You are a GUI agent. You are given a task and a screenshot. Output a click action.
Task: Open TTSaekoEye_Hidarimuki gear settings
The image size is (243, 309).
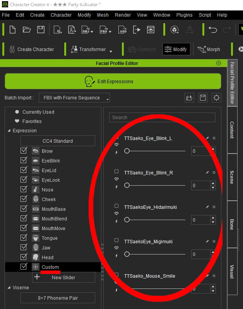[x=214, y=207]
